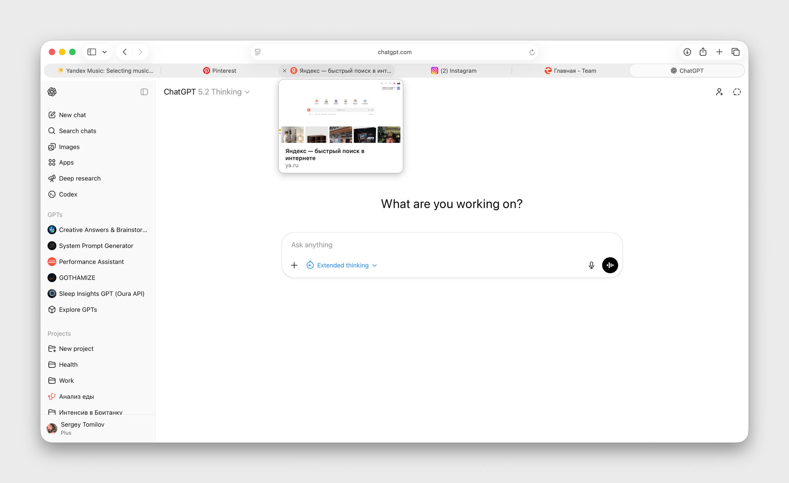The height and width of the screenshot is (483, 789).
Task: Click the Codex icon in sidebar
Action: (52, 194)
